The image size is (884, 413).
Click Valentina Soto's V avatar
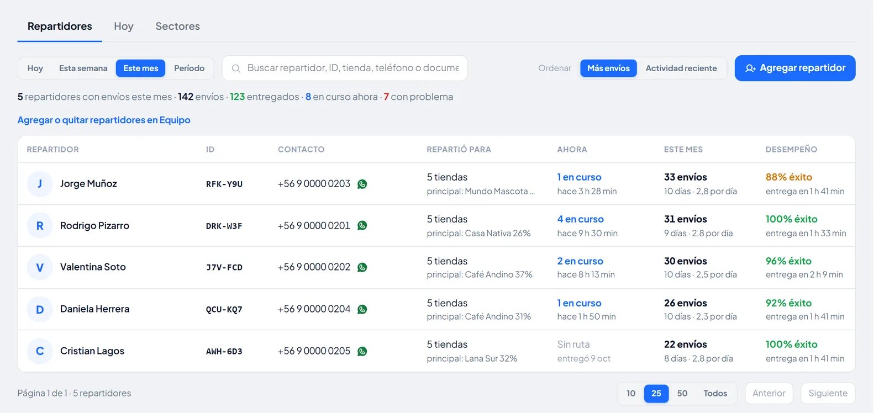[x=40, y=267]
